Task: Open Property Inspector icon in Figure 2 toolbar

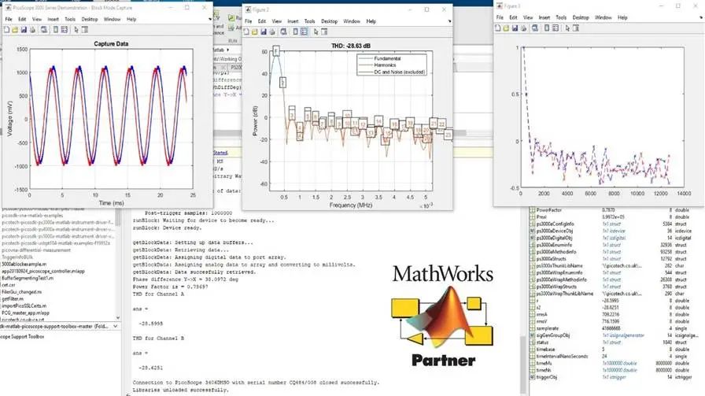Action: click(324, 31)
